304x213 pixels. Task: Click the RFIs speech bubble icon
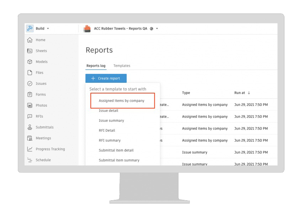coord(30,116)
